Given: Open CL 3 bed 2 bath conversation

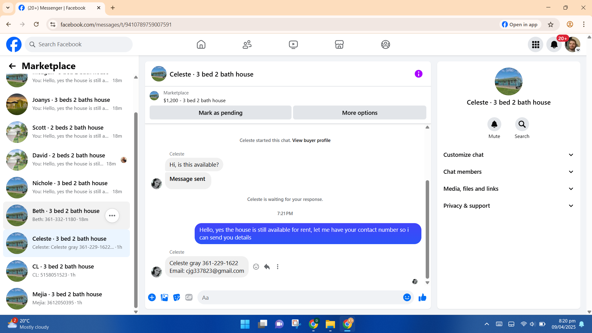Looking at the screenshot, I should pyautogui.click(x=66, y=271).
